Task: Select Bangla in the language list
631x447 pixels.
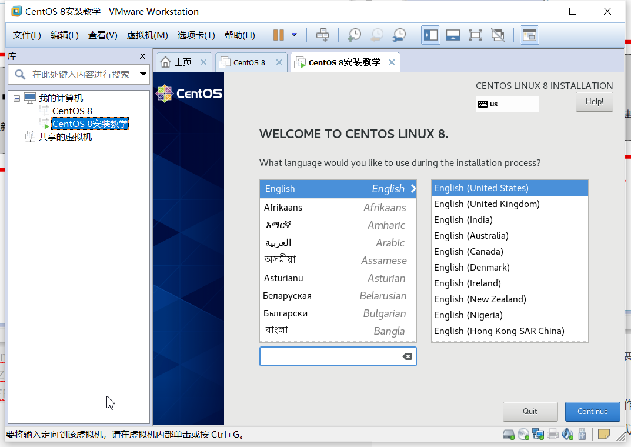Action: pos(338,331)
